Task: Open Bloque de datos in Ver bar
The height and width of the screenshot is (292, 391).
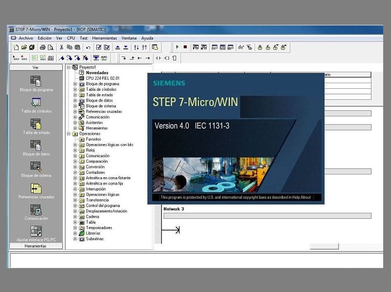Action: (36, 148)
